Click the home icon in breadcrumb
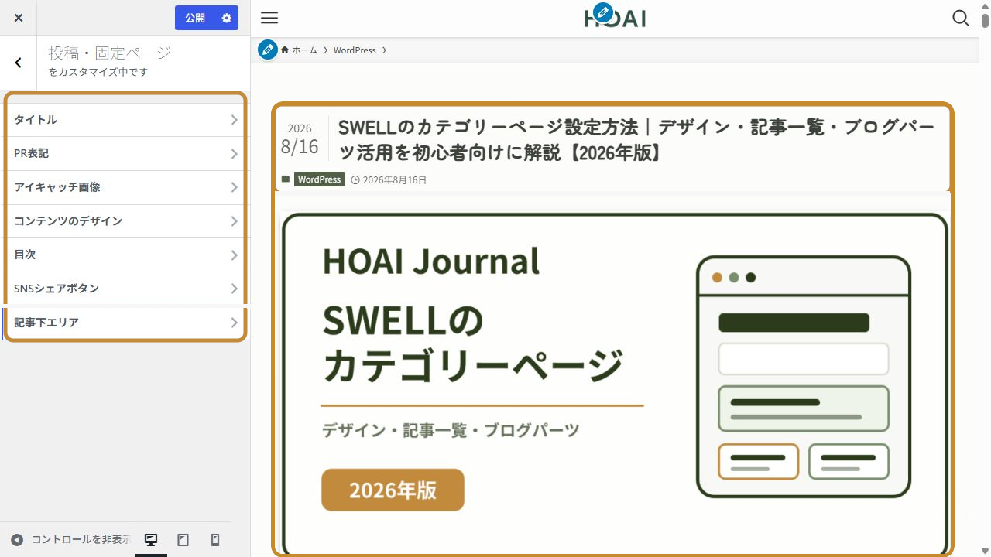Image resolution: width=991 pixels, height=557 pixels. (x=285, y=50)
